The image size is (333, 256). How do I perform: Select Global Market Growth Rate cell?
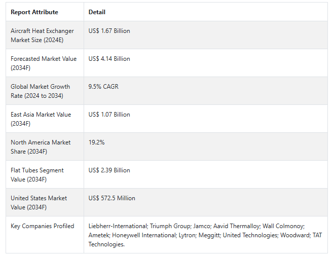[40, 91]
